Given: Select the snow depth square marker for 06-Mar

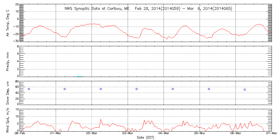Looking at the screenshot, I should pyautogui.click(x=245, y=90).
